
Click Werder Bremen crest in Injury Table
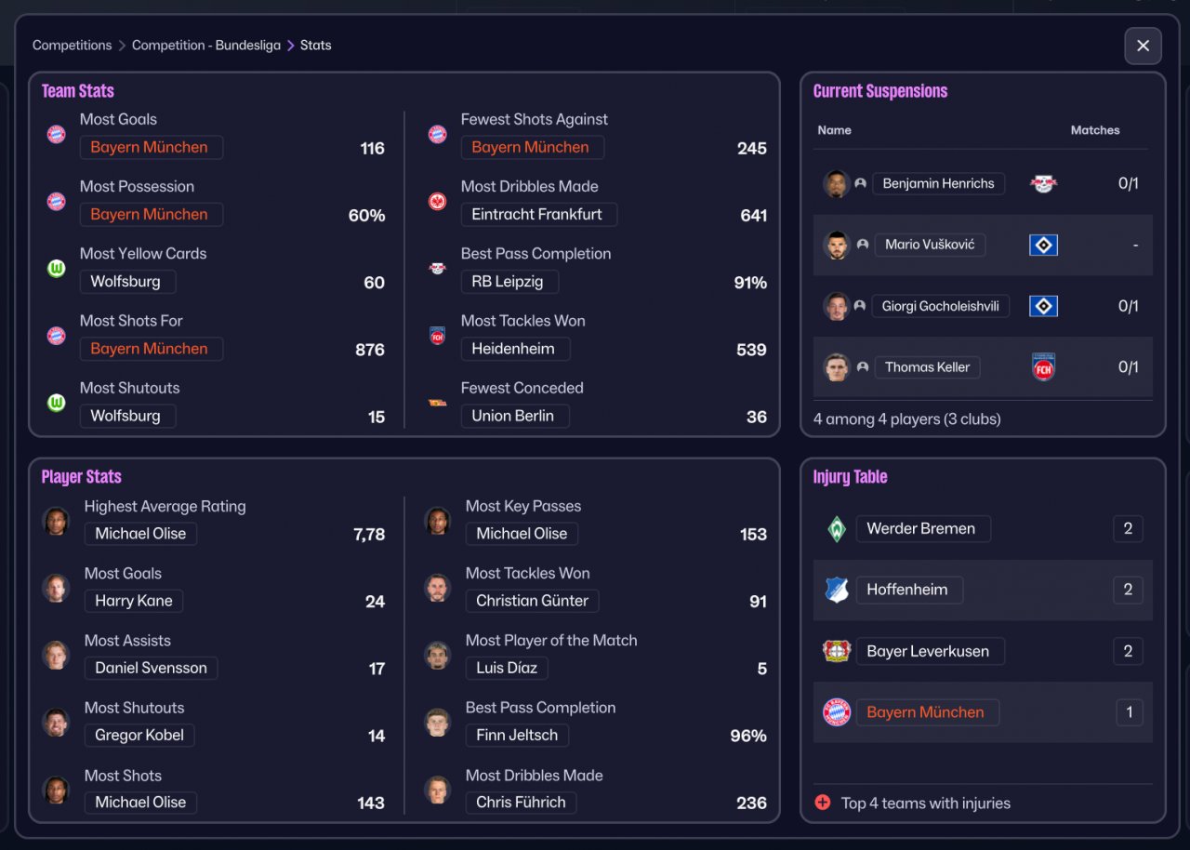point(837,529)
